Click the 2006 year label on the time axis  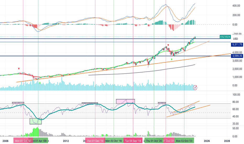click(x=5, y=141)
